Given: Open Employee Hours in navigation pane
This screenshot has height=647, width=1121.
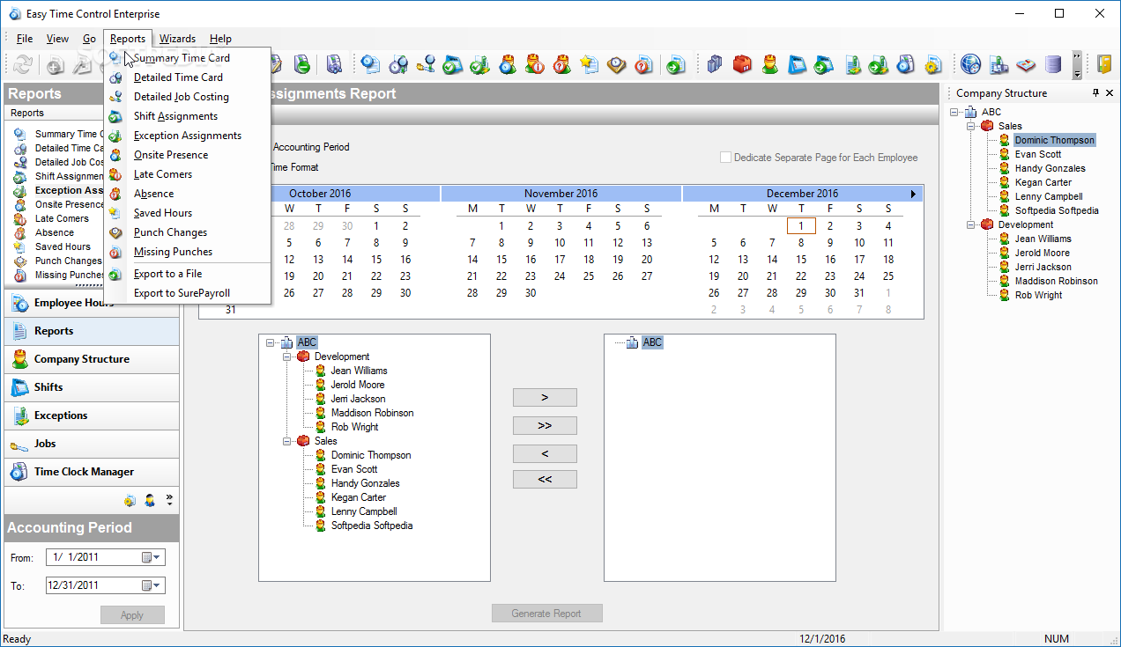Looking at the screenshot, I should tap(92, 303).
